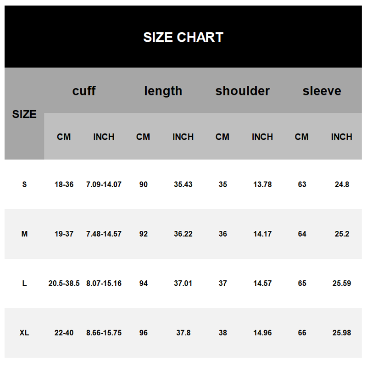Select the cuff column header
Viewport: 367px width, 367px height.
[84, 91]
